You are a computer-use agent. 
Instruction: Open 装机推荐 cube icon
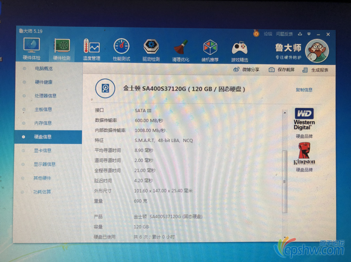(x=210, y=51)
